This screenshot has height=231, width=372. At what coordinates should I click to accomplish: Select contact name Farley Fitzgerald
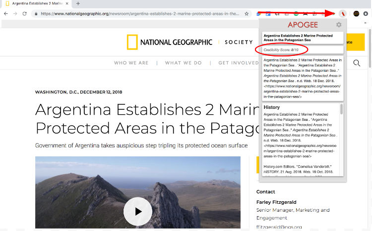(276, 202)
